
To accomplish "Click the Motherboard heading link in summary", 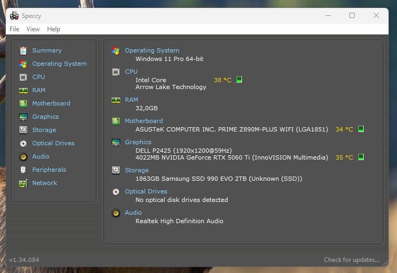I will click(x=144, y=121).
